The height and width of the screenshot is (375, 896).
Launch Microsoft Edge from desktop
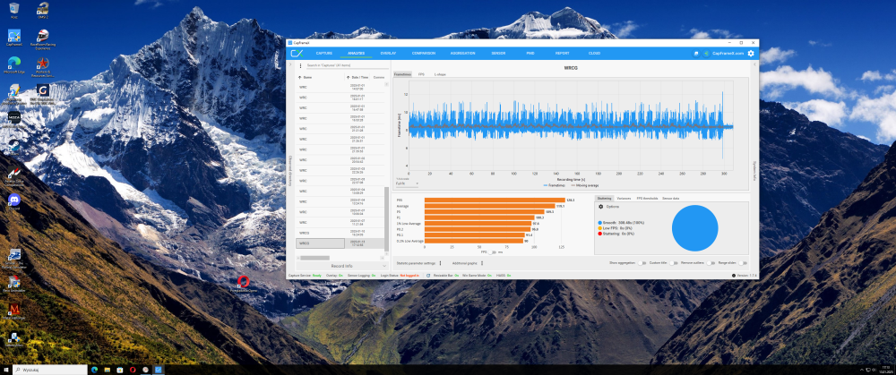pos(14,65)
